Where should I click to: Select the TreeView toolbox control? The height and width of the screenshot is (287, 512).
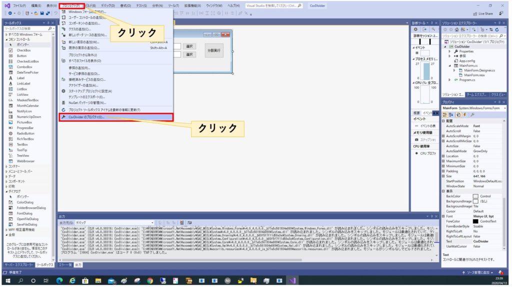click(23, 156)
